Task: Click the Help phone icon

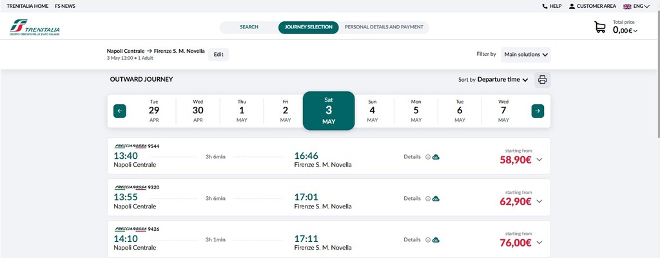Action: [x=545, y=6]
